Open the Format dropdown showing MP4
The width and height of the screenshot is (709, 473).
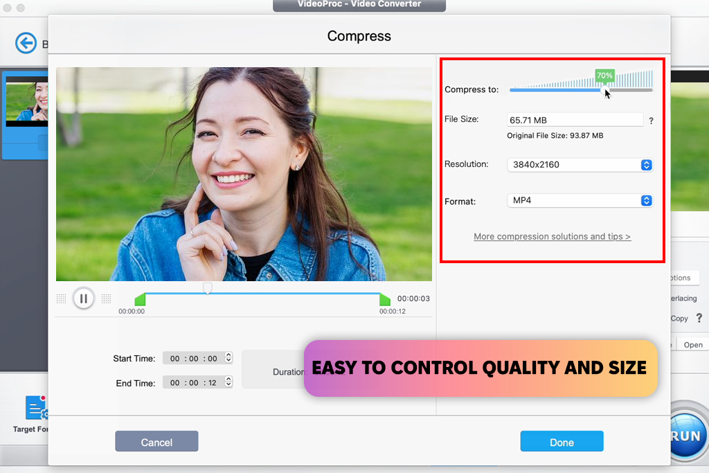pos(580,200)
